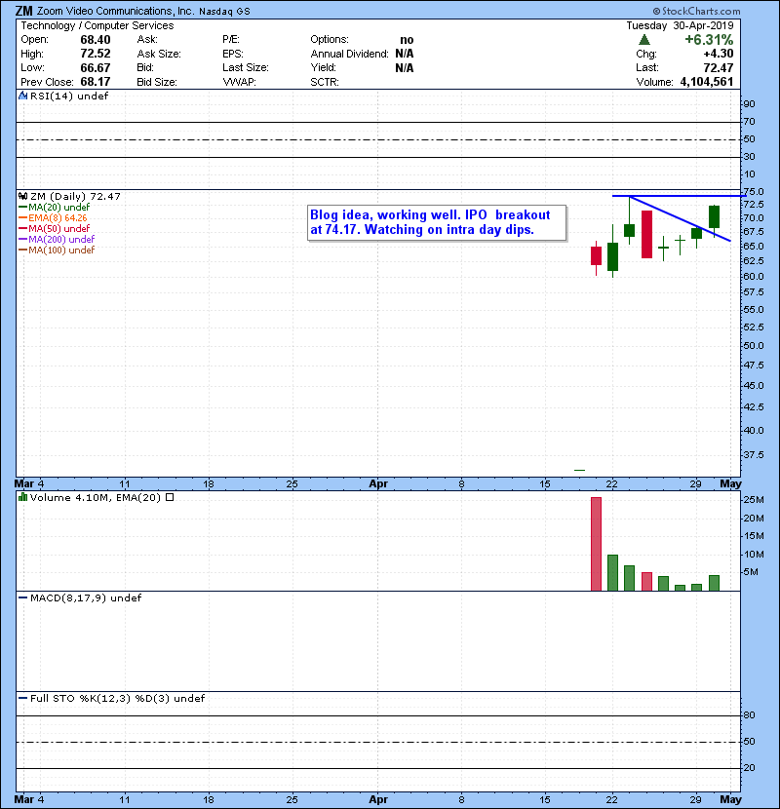Click the EMA(8) 64.26 legend entry
The width and height of the screenshot is (780, 809).
pos(58,218)
